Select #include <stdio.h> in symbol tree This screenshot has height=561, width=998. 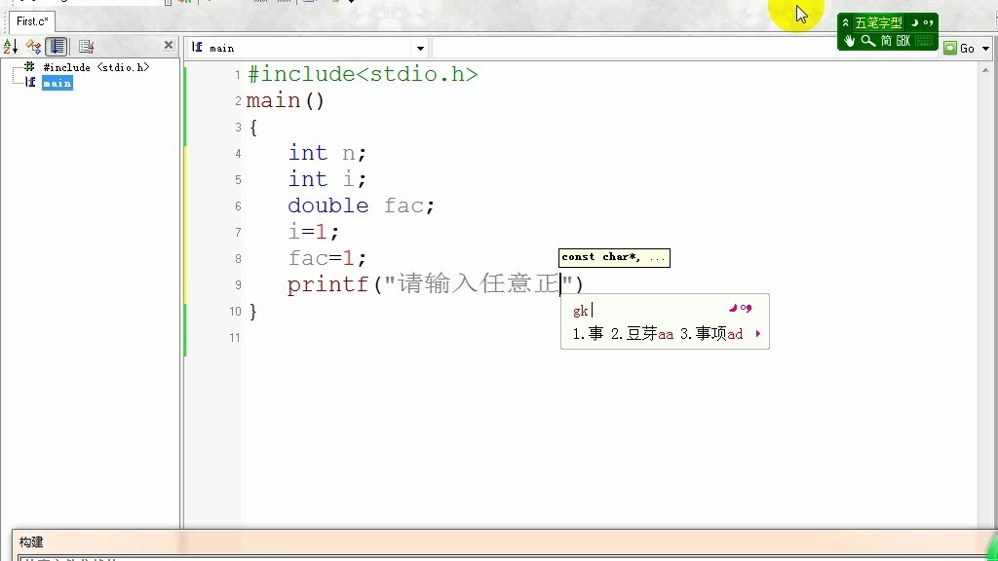[x=96, y=67]
